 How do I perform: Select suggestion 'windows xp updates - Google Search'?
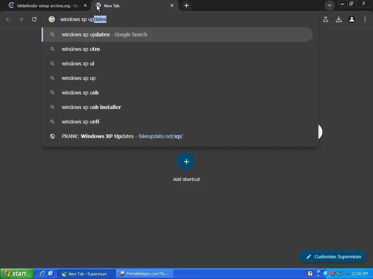click(177, 35)
